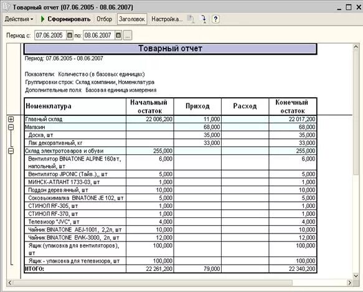The width and height of the screenshot is (363, 292).
Task: Click the Товарный отчет window title icon
Action: (x=6, y=7)
